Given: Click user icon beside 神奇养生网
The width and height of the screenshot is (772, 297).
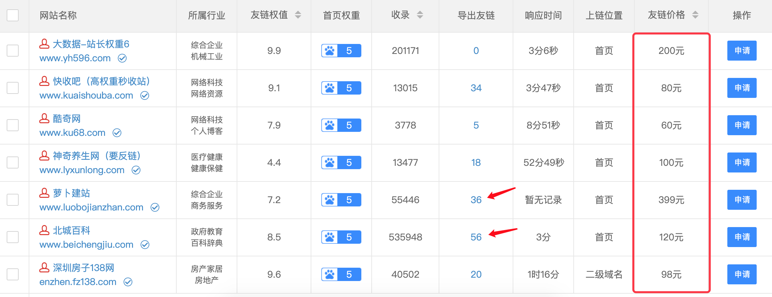Looking at the screenshot, I should (44, 155).
